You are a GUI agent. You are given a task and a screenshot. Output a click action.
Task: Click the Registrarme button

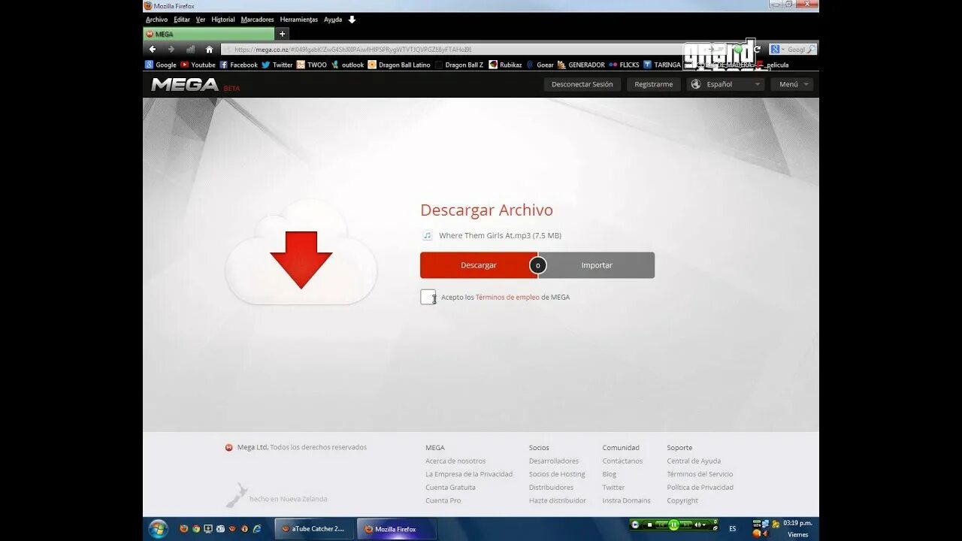tap(654, 84)
